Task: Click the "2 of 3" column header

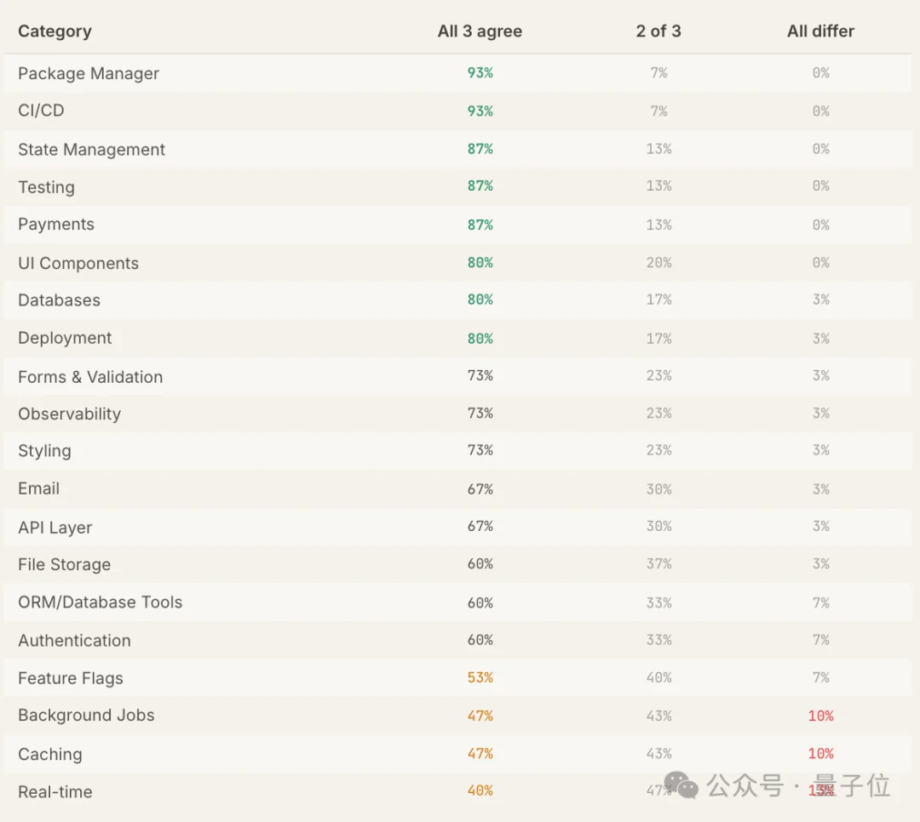Action: point(658,31)
